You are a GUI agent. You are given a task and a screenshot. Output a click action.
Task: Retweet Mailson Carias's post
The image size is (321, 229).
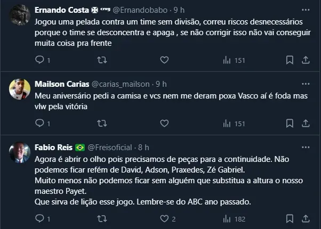point(103,124)
